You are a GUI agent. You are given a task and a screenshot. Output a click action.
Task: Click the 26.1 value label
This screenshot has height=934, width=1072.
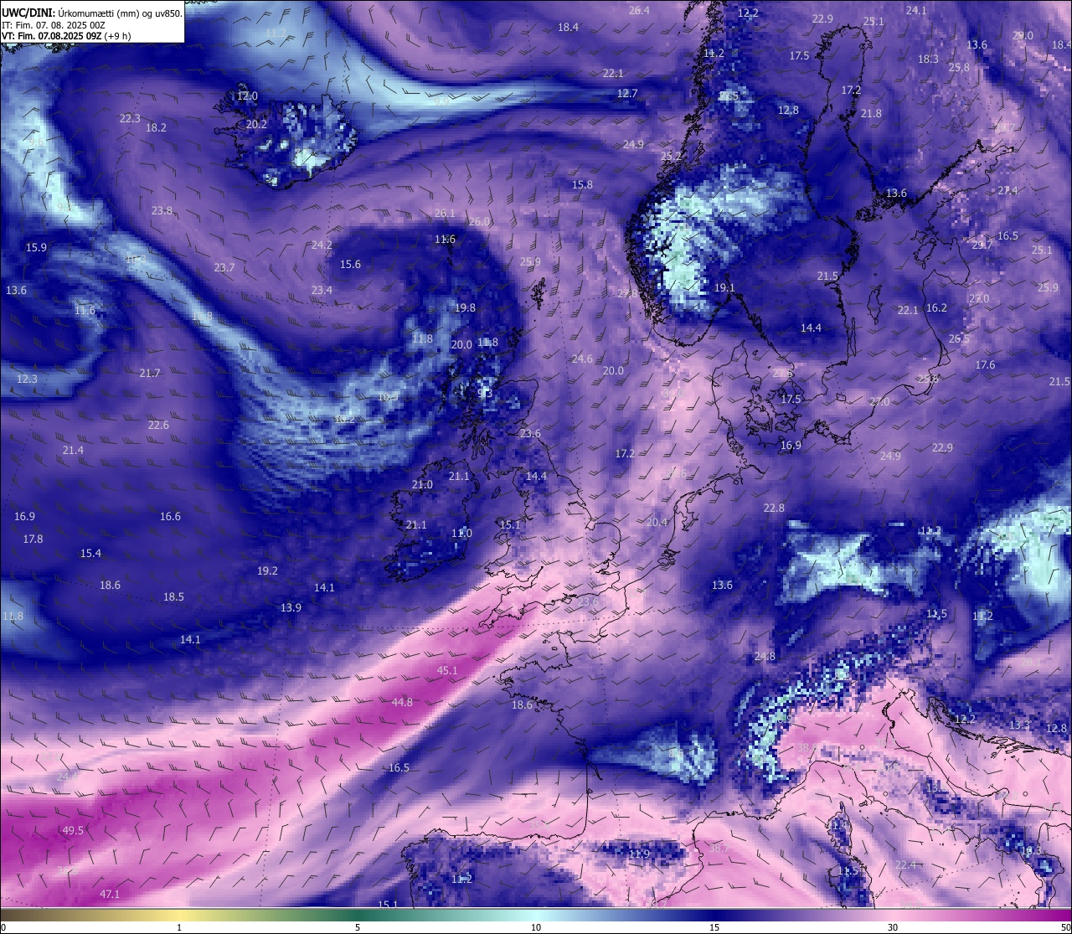tap(445, 213)
